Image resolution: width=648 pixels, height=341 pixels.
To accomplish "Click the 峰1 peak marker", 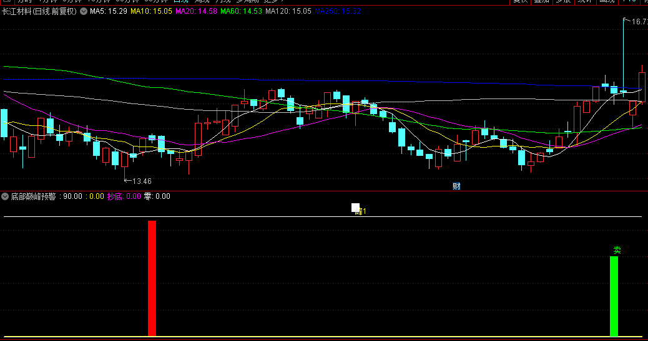I will [x=360, y=211].
